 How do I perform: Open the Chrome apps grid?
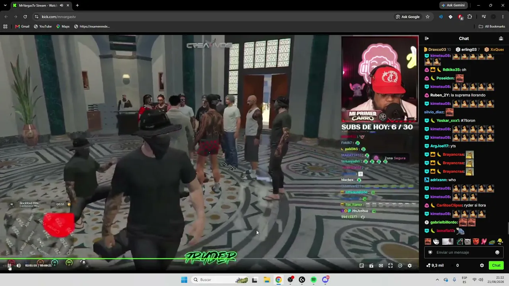[5, 27]
